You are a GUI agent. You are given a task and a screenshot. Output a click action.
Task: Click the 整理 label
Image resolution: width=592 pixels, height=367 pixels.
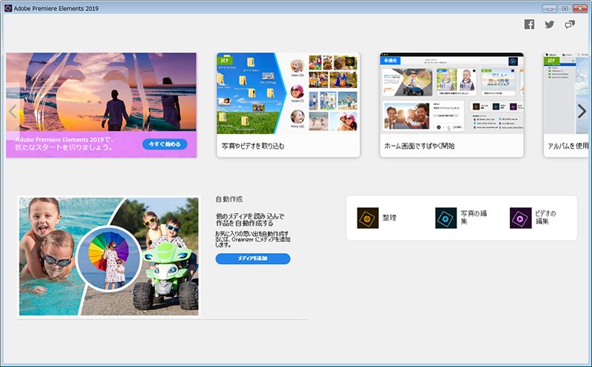[x=389, y=218]
